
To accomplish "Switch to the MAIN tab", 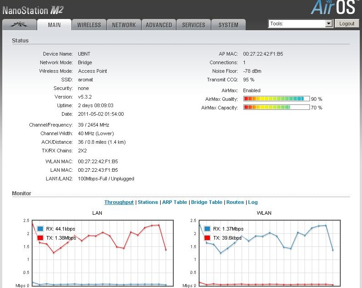I will 54,25.
